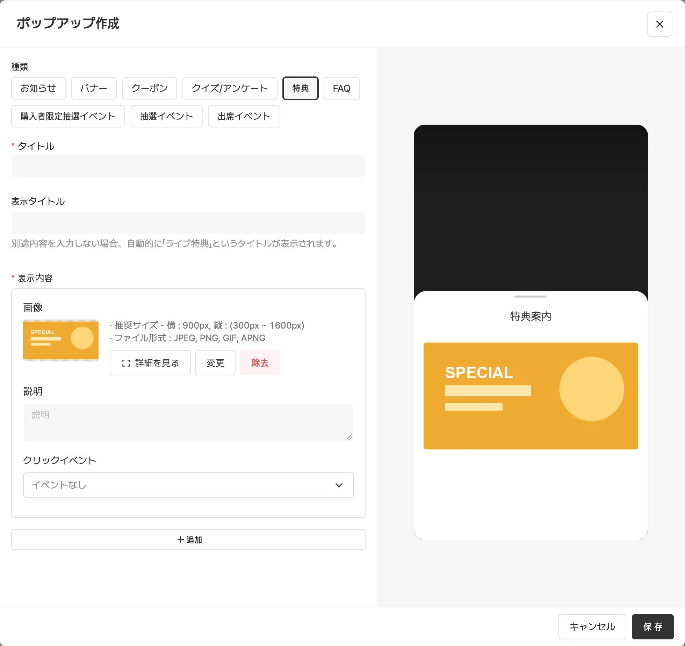Screen dimensions: 685x646
Task: Click the hint text about ライブ特典 title
Action: (x=175, y=243)
